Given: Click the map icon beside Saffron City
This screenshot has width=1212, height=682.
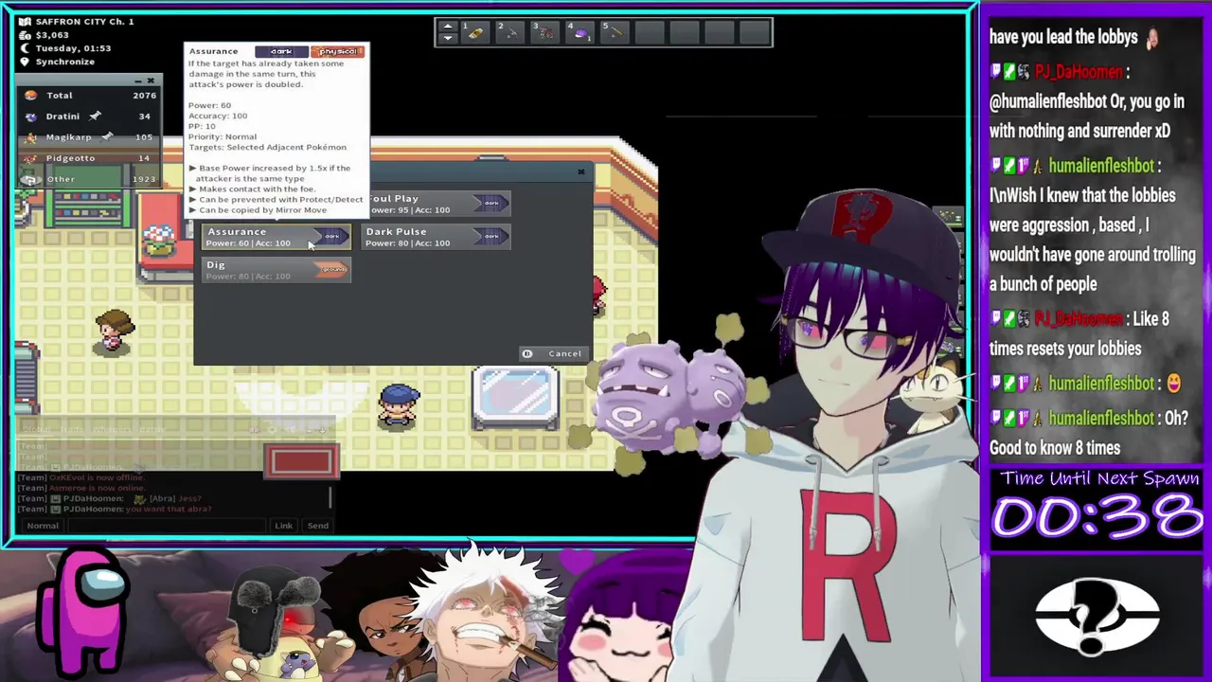Looking at the screenshot, I should coord(25,22).
